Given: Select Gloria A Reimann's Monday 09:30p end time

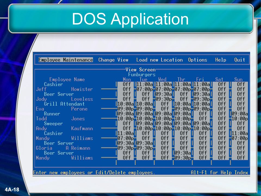Looking at the screenshot, I should pos(126,148).
